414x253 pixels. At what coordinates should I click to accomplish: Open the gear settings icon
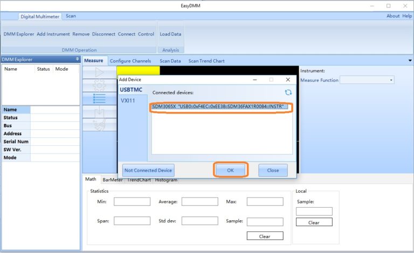(x=99, y=86)
